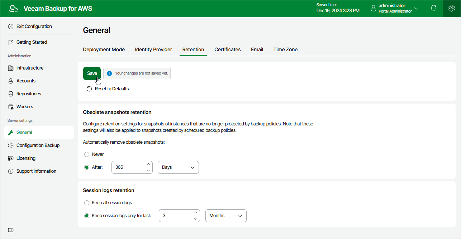
Task: Click the Repositories database icon
Action: [11, 94]
